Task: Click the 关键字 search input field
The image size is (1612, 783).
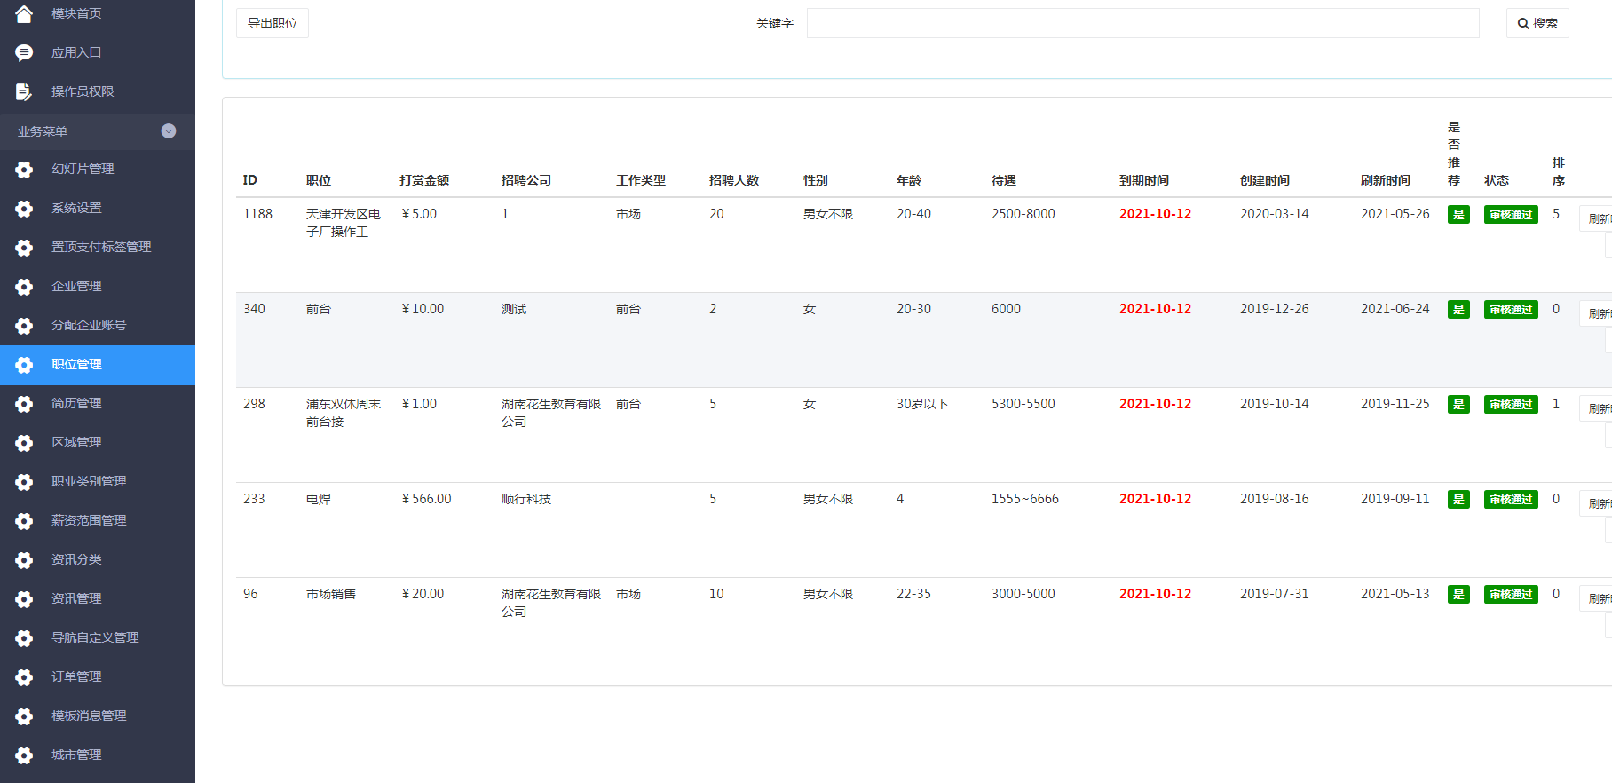Action: click(x=1142, y=23)
